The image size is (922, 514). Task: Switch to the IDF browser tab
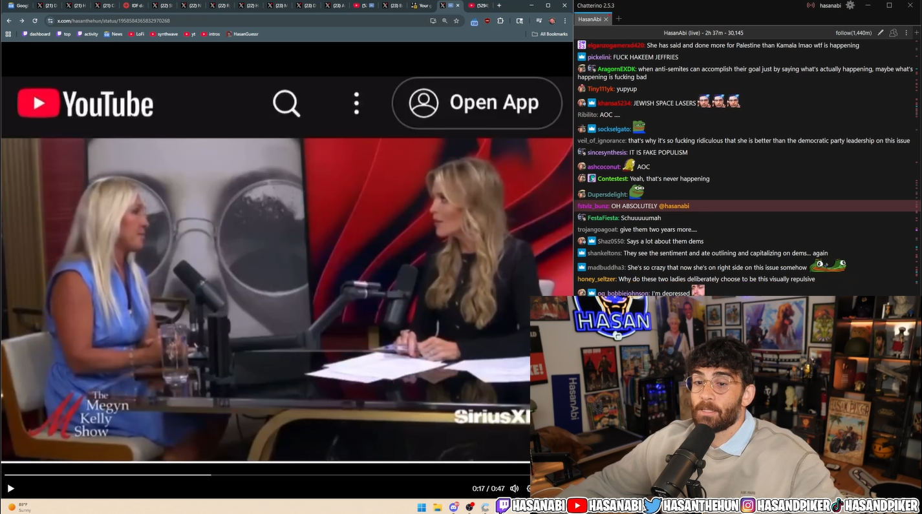134,5
